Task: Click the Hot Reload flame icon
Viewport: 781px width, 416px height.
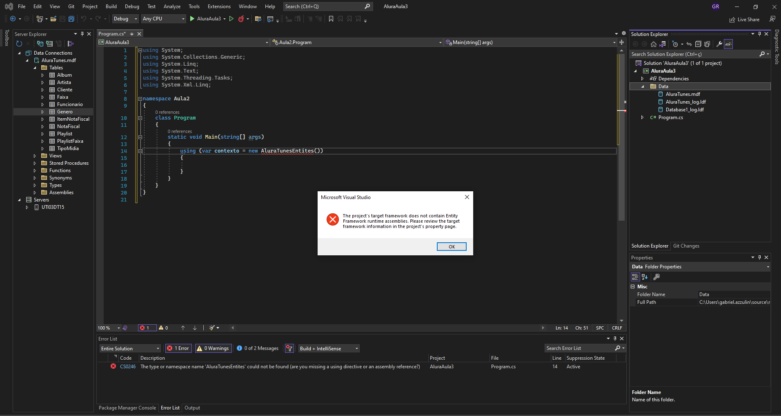Action: 241,19
